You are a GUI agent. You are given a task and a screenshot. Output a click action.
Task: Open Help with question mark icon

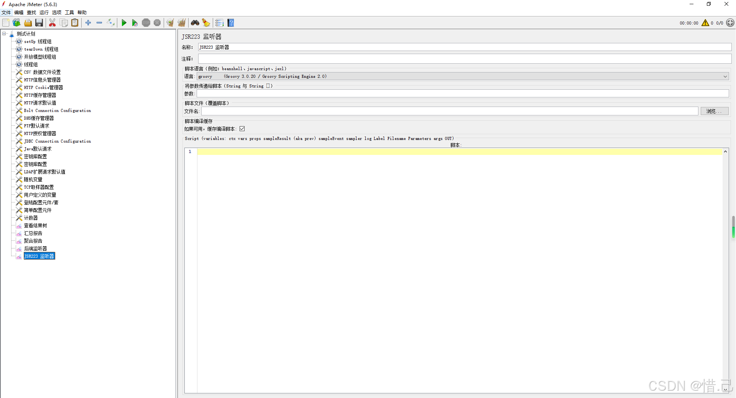(231, 23)
